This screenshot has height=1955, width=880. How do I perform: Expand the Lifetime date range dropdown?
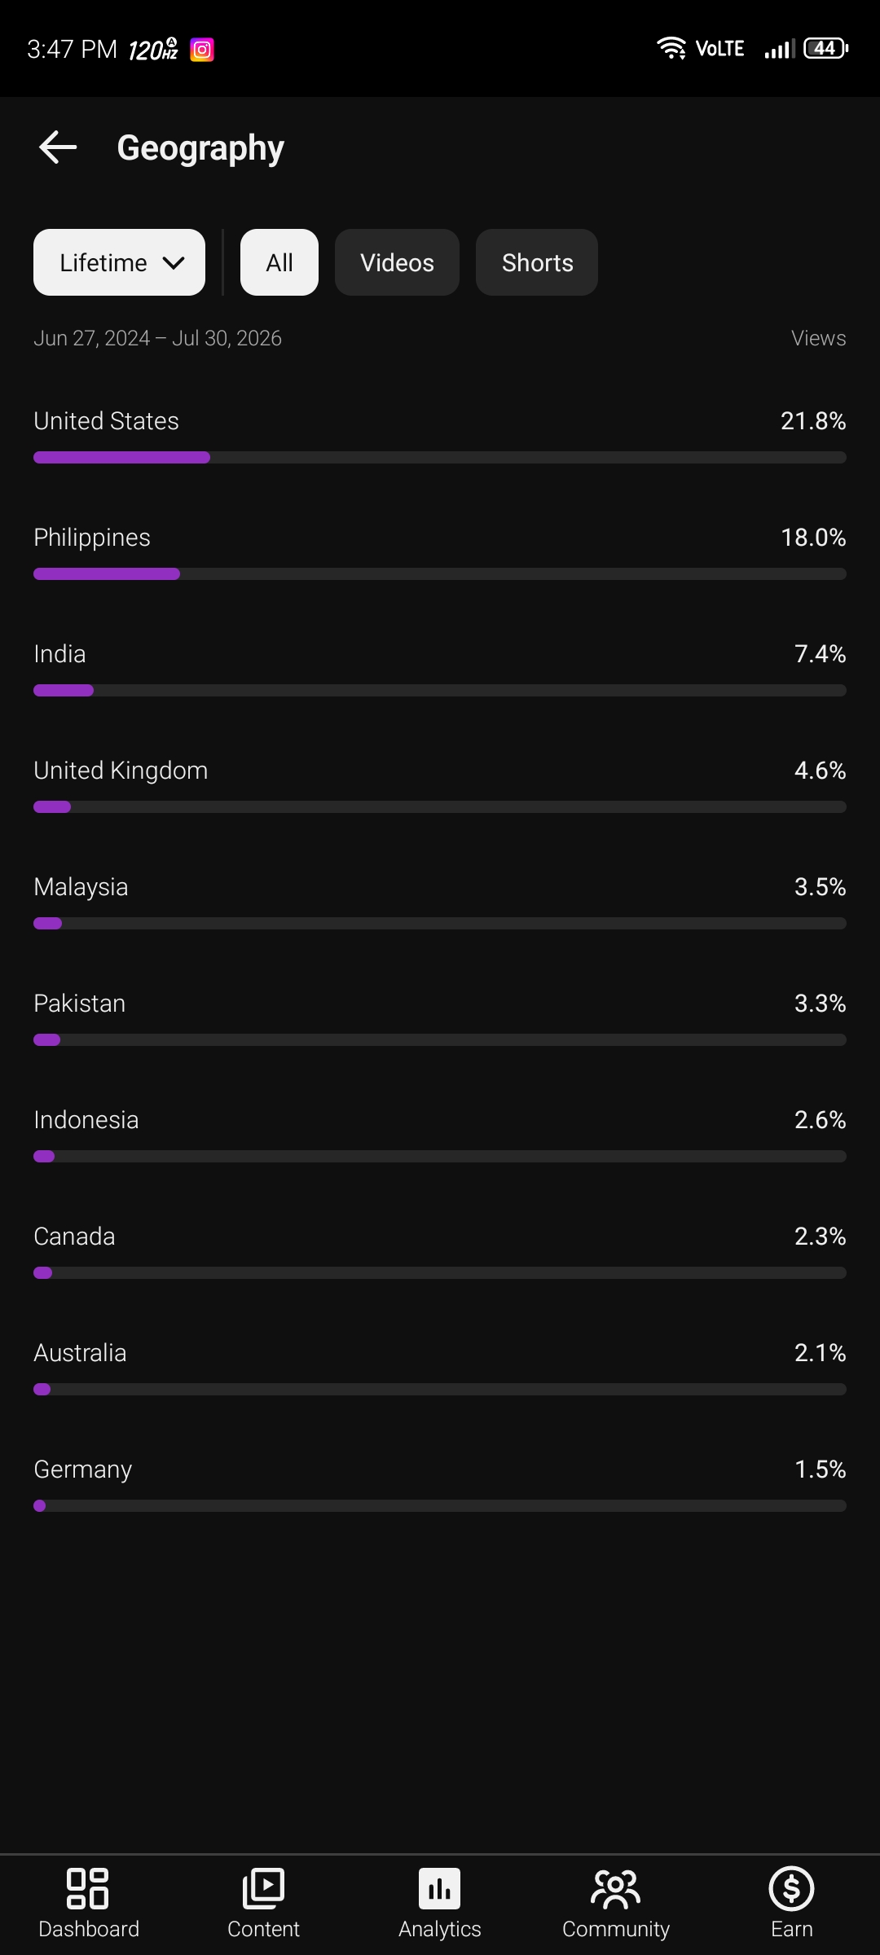(x=119, y=262)
